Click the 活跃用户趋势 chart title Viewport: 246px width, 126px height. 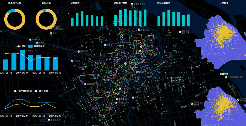click(x=121, y=3)
